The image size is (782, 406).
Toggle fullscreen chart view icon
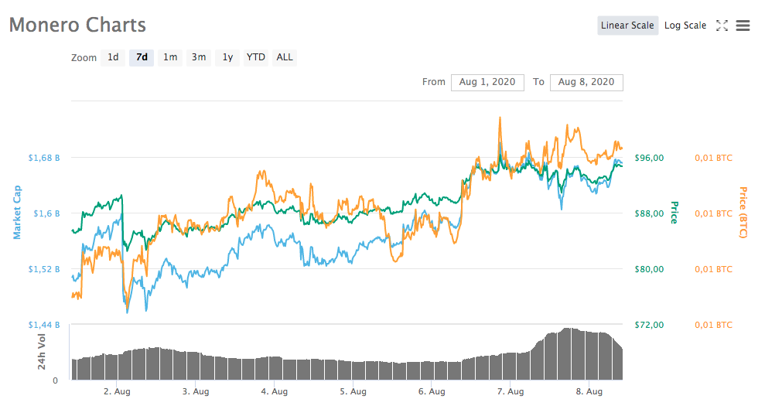click(x=722, y=26)
